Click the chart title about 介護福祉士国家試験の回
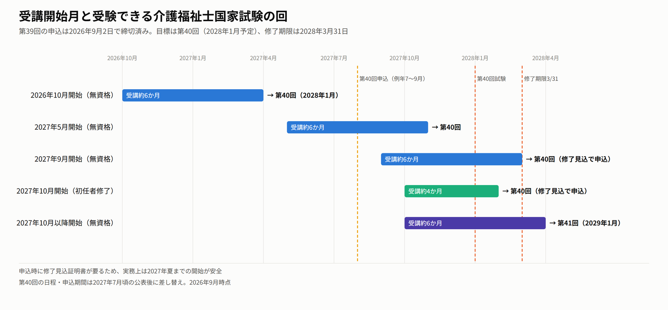This screenshot has width=668, height=310. [x=153, y=16]
